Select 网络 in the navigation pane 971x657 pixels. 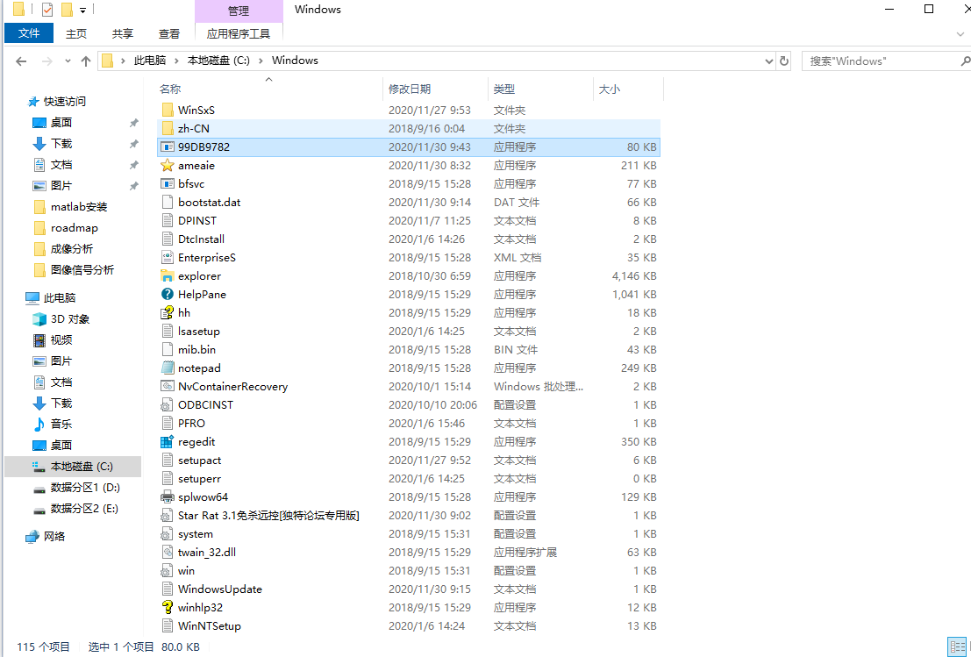point(54,536)
